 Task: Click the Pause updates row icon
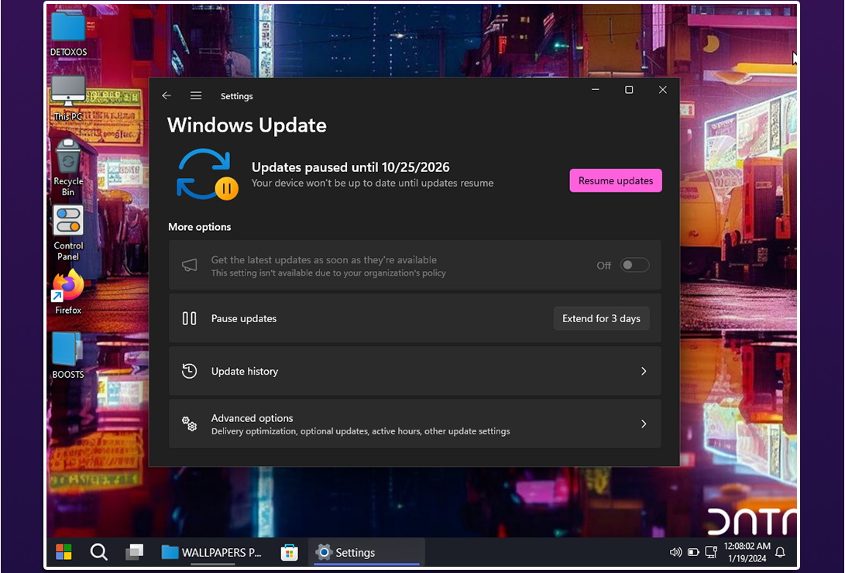[x=189, y=318]
